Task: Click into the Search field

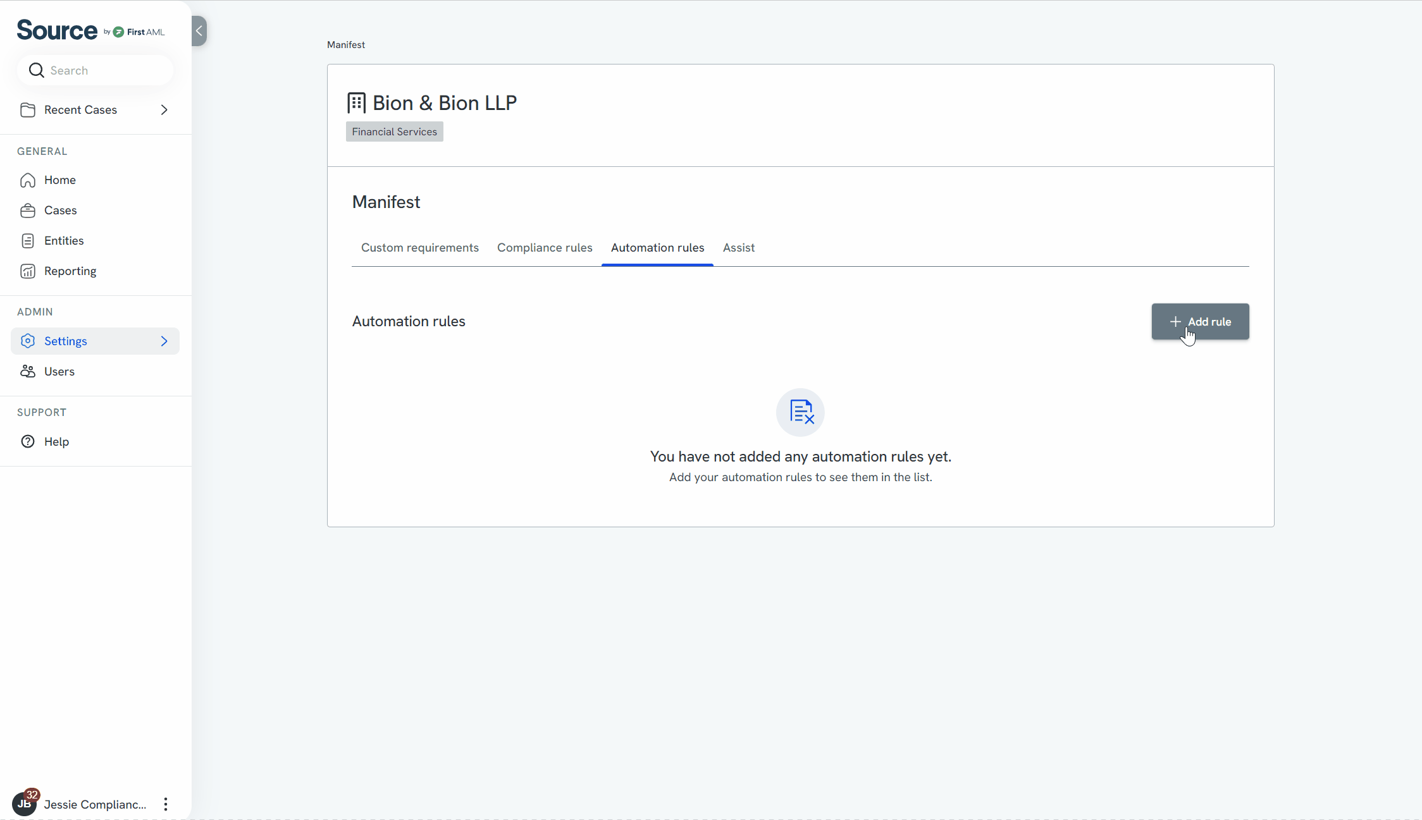Action: pos(104,71)
